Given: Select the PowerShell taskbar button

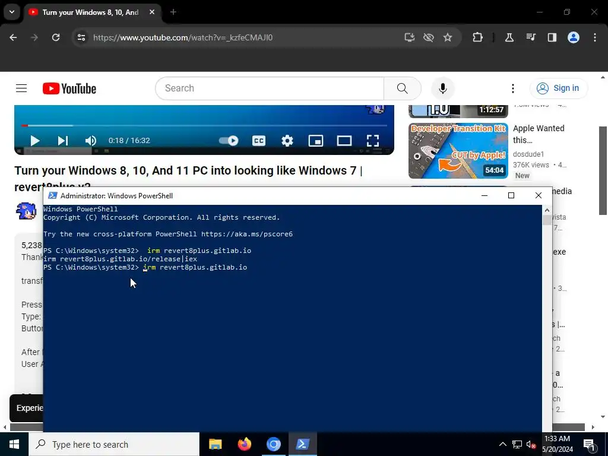Looking at the screenshot, I should [x=302, y=444].
